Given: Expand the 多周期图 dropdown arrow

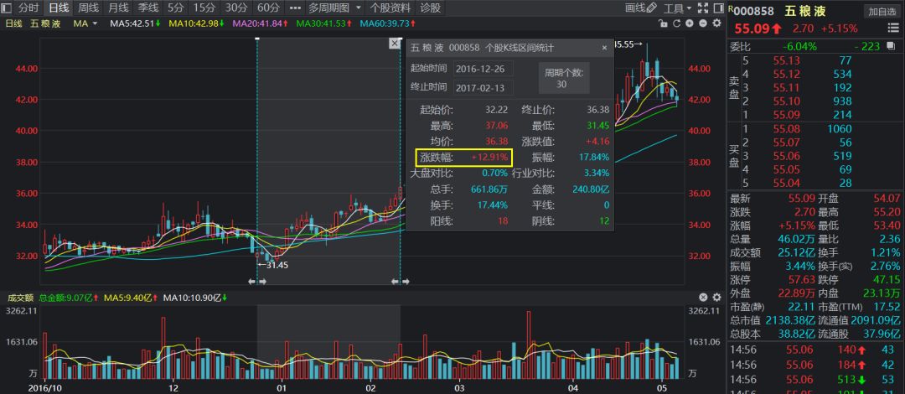Looking at the screenshot, I should 359,8.
